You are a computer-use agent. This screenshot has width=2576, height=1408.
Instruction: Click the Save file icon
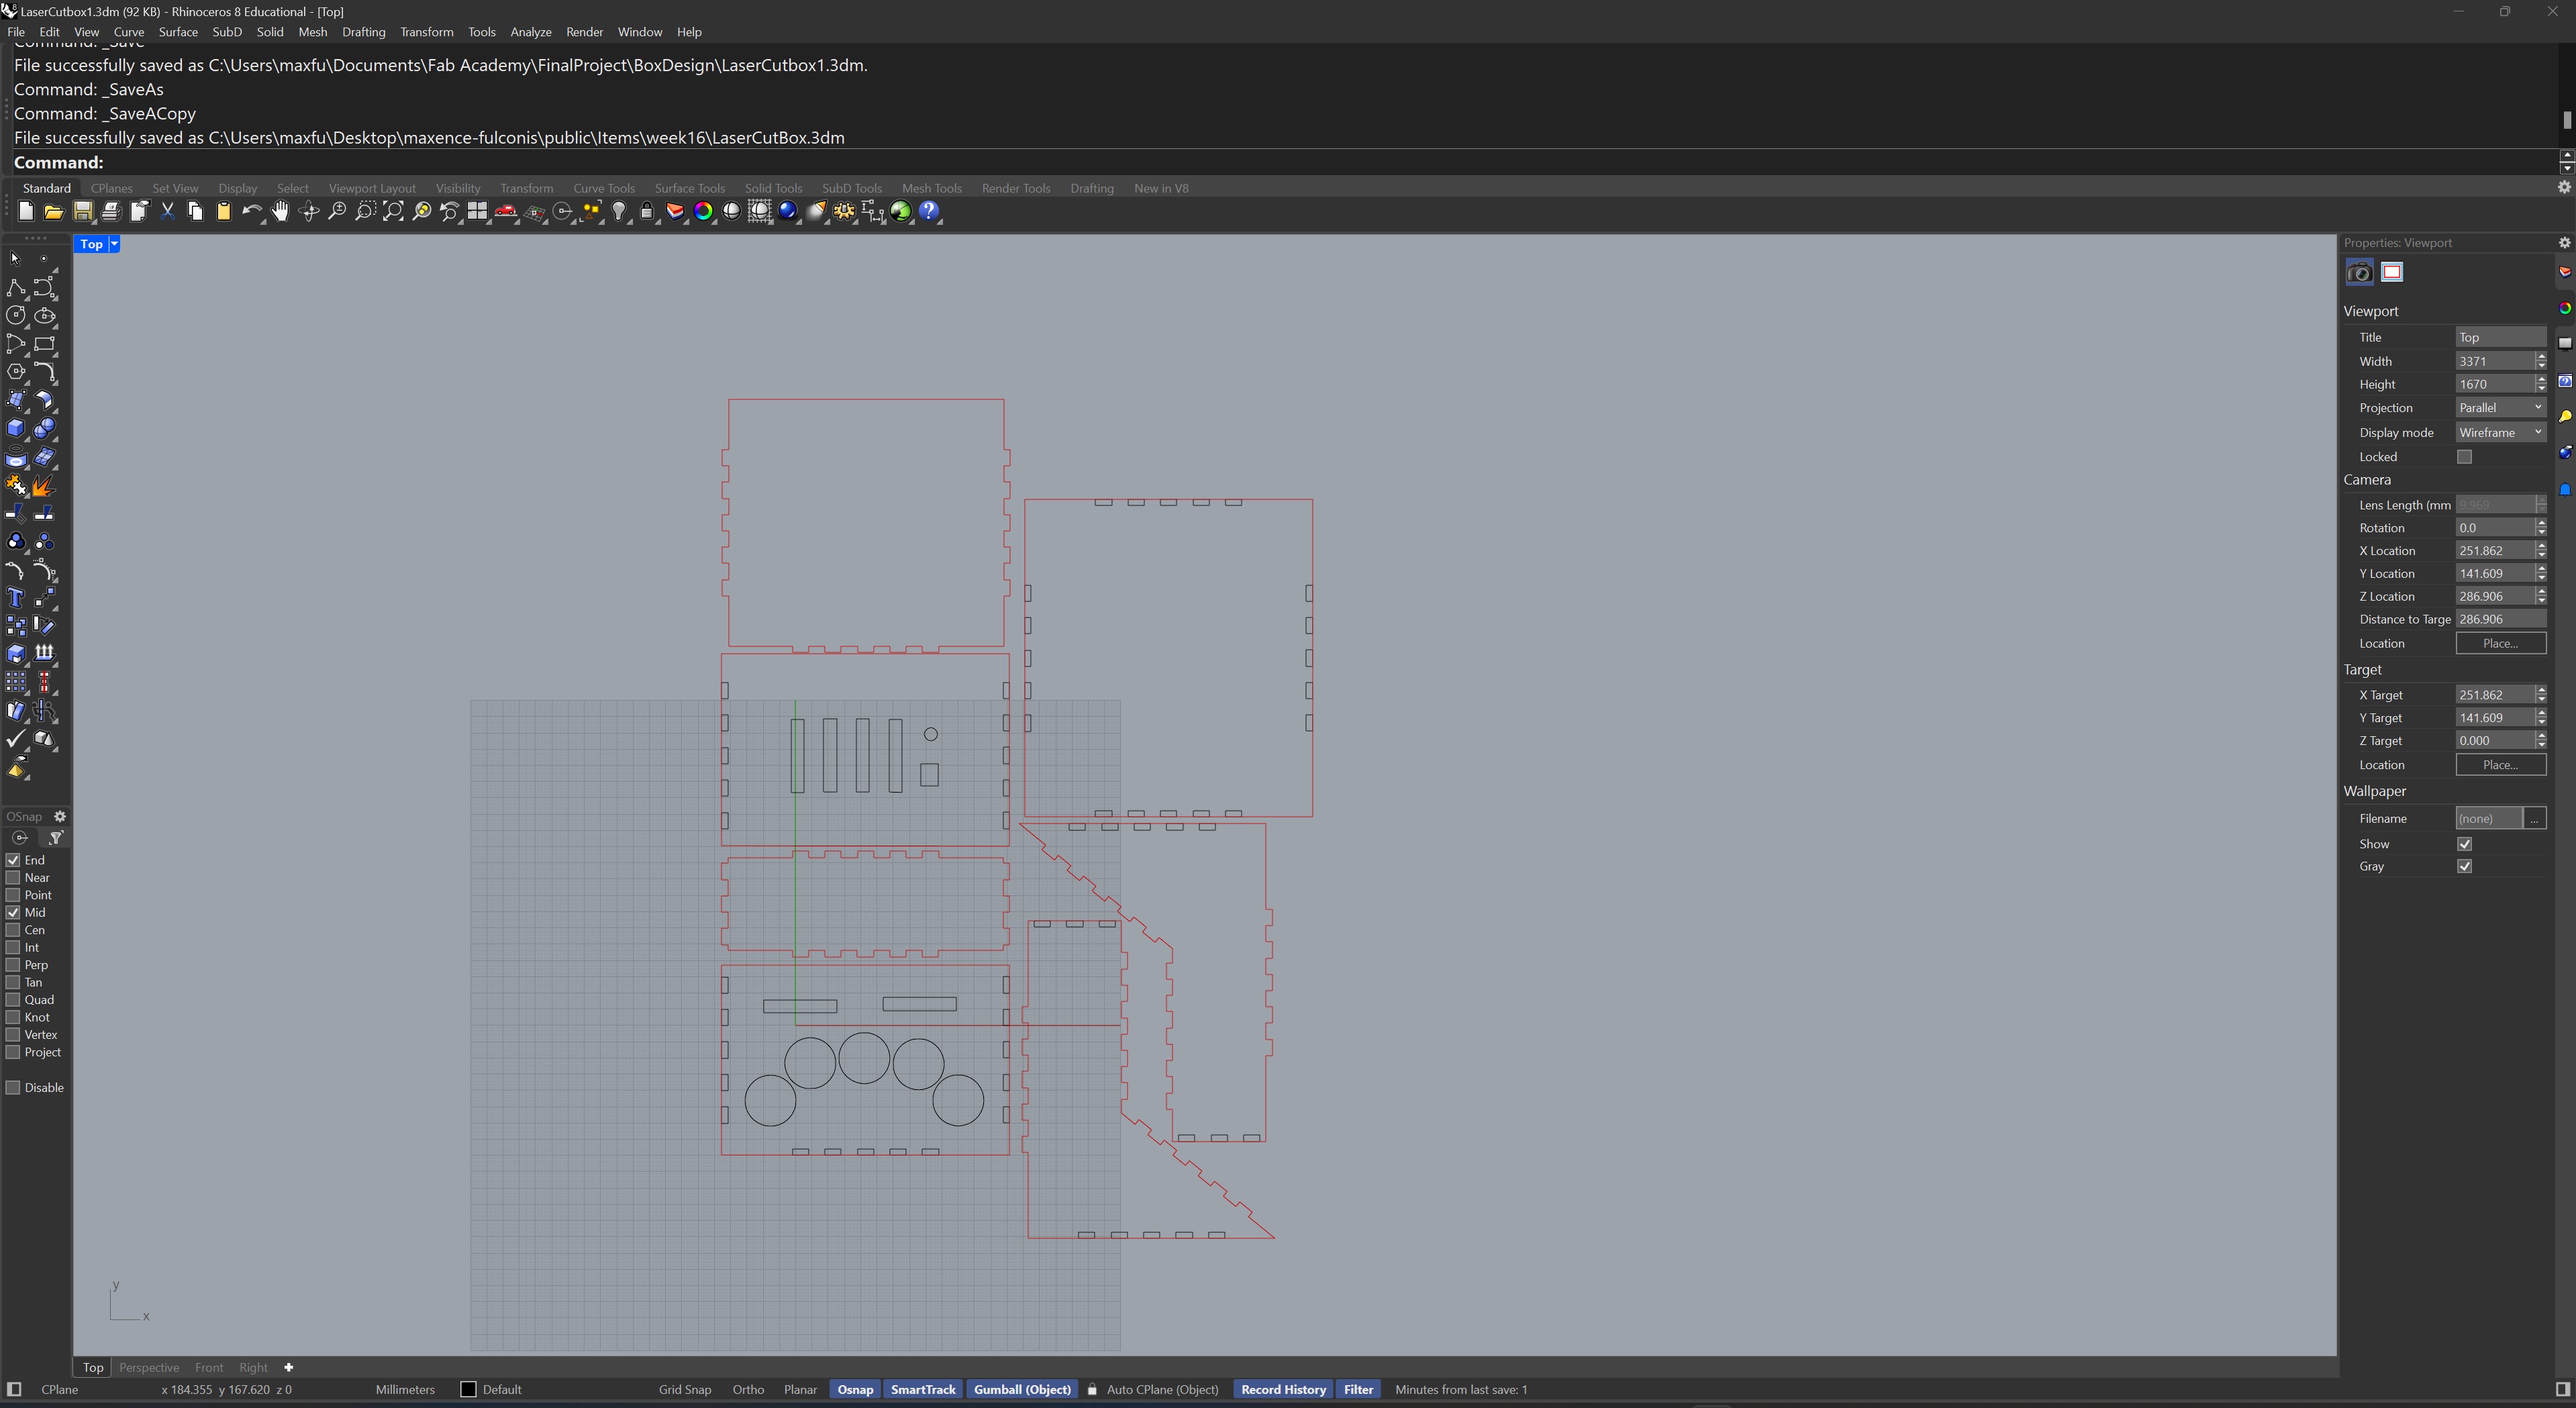click(83, 211)
